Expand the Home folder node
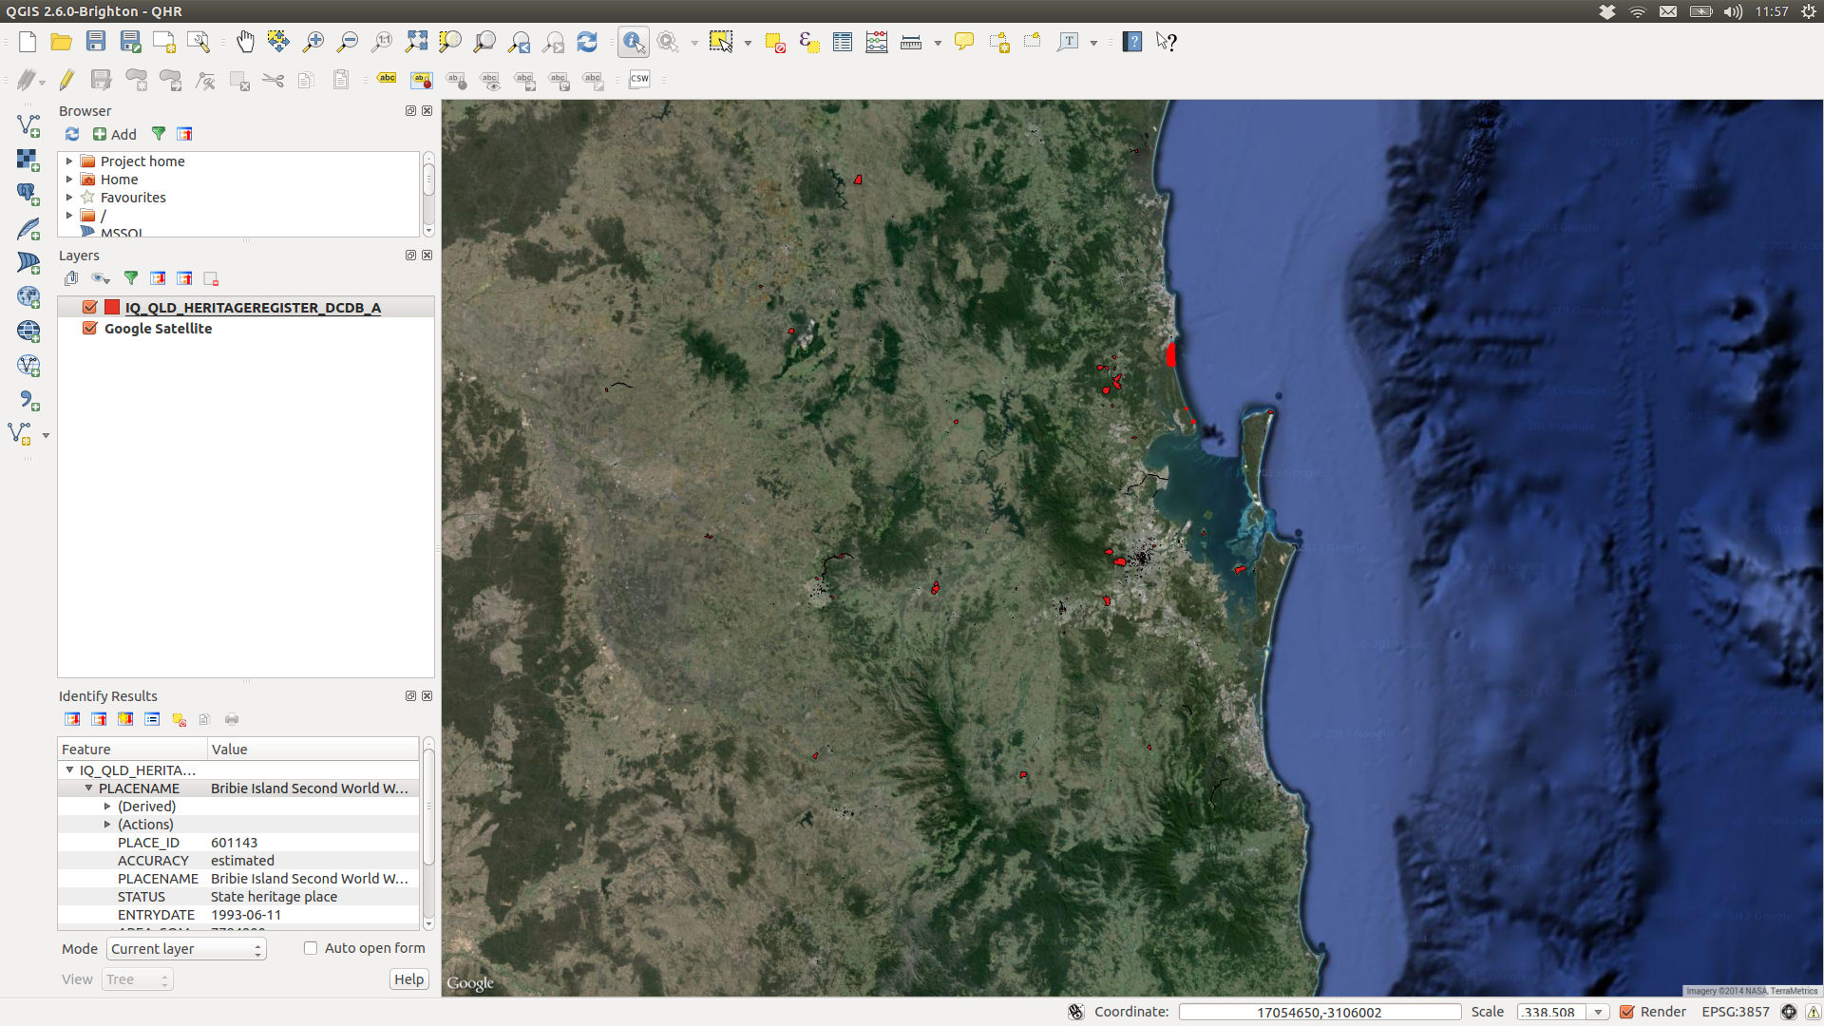 [69, 180]
